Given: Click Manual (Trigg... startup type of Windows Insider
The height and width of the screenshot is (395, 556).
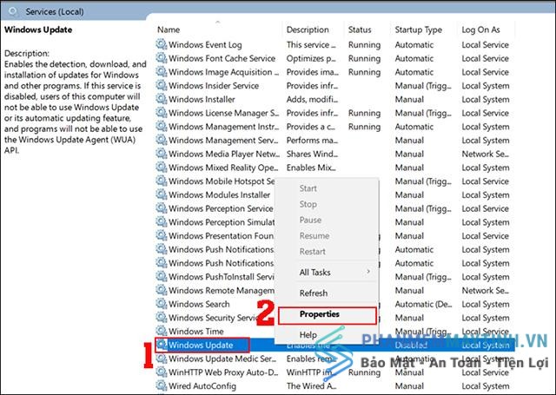Looking at the screenshot, I should [x=423, y=86].
